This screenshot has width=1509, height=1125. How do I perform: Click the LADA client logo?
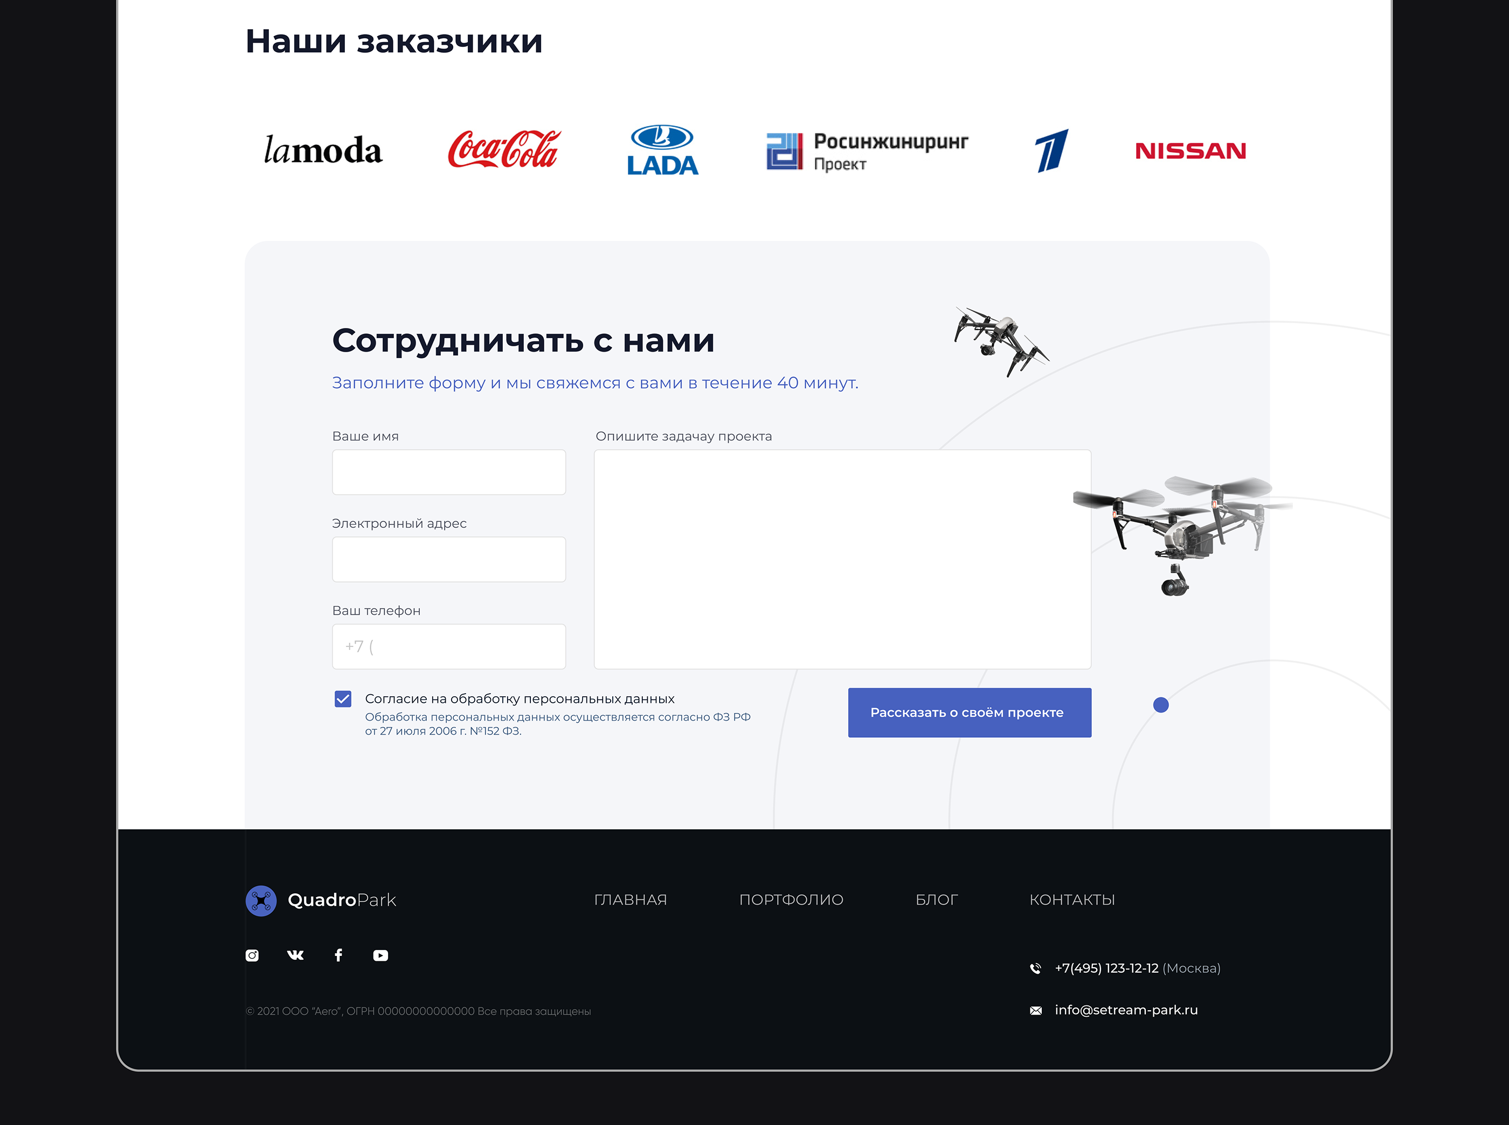click(662, 150)
